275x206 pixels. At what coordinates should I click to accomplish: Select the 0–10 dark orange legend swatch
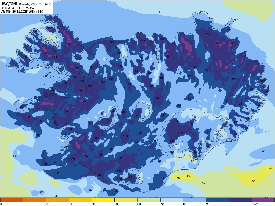click(x=12, y=200)
